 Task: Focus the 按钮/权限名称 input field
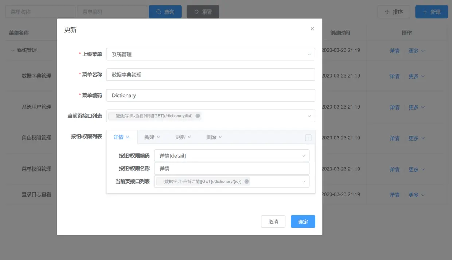click(x=232, y=169)
